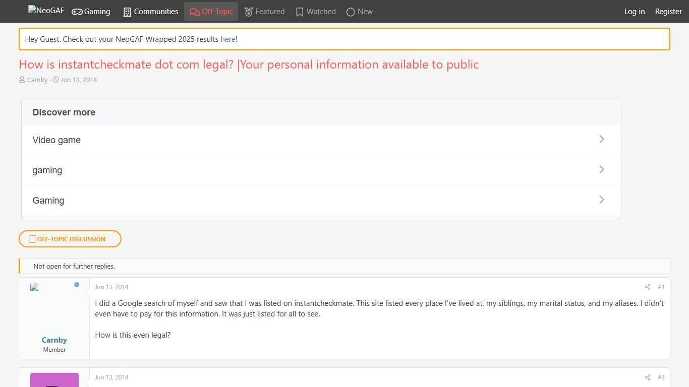This screenshot has height=387, width=689.
Task: Click Register in the top right
Action: pyautogui.click(x=668, y=11)
